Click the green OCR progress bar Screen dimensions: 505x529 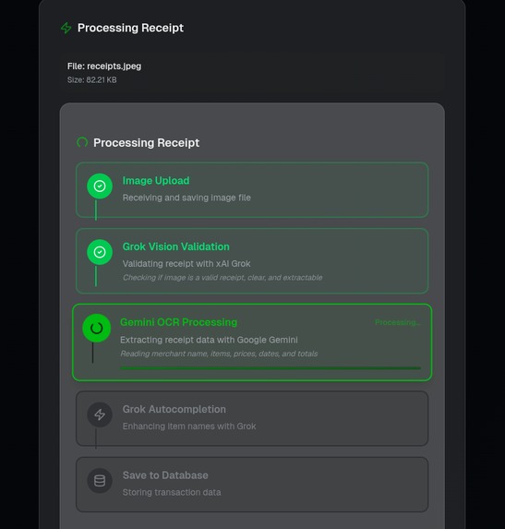(x=271, y=368)
